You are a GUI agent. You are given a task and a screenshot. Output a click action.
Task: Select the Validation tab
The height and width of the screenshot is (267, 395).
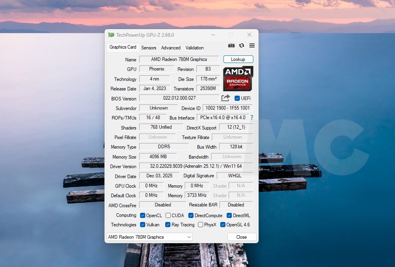[195, 48]
